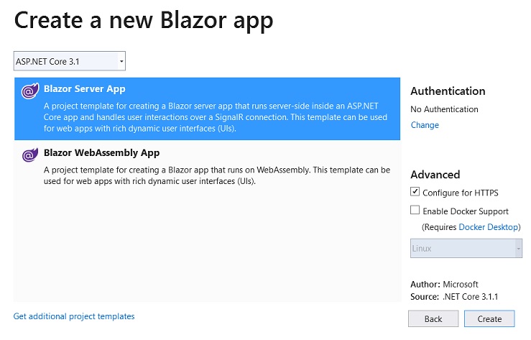The height and width of the screenshot is (340, 531).
Task: Open the ASP.NET Core 3.1 version dropdown
Action: [121, 61]
